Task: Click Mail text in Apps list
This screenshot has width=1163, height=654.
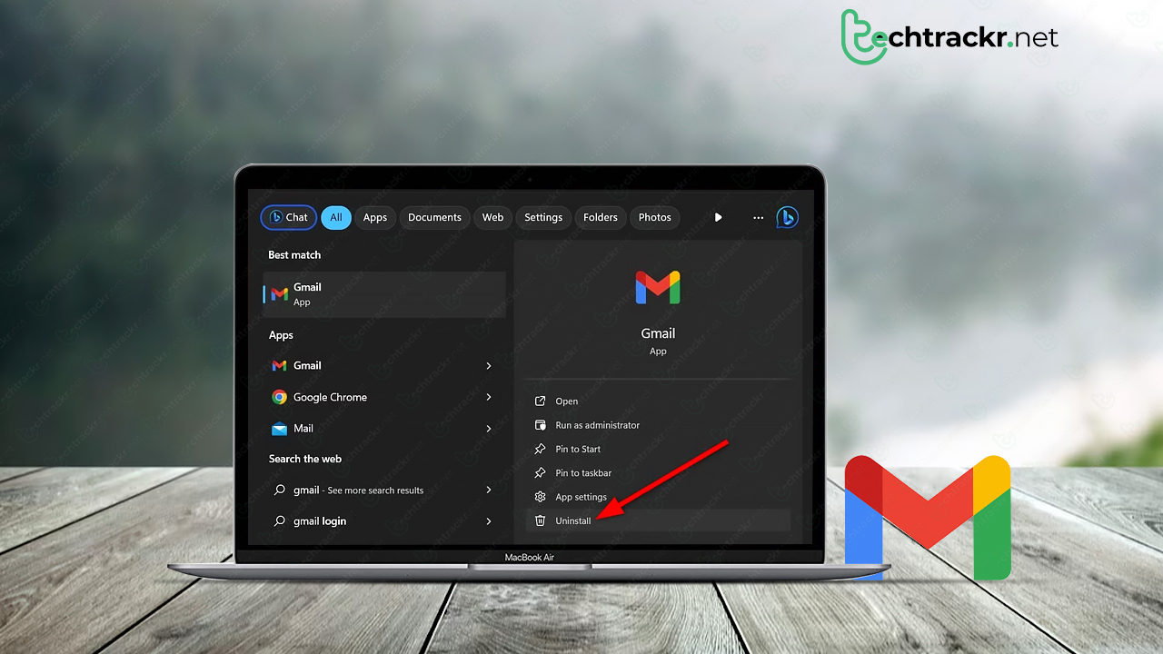Action: click(303, 428)
